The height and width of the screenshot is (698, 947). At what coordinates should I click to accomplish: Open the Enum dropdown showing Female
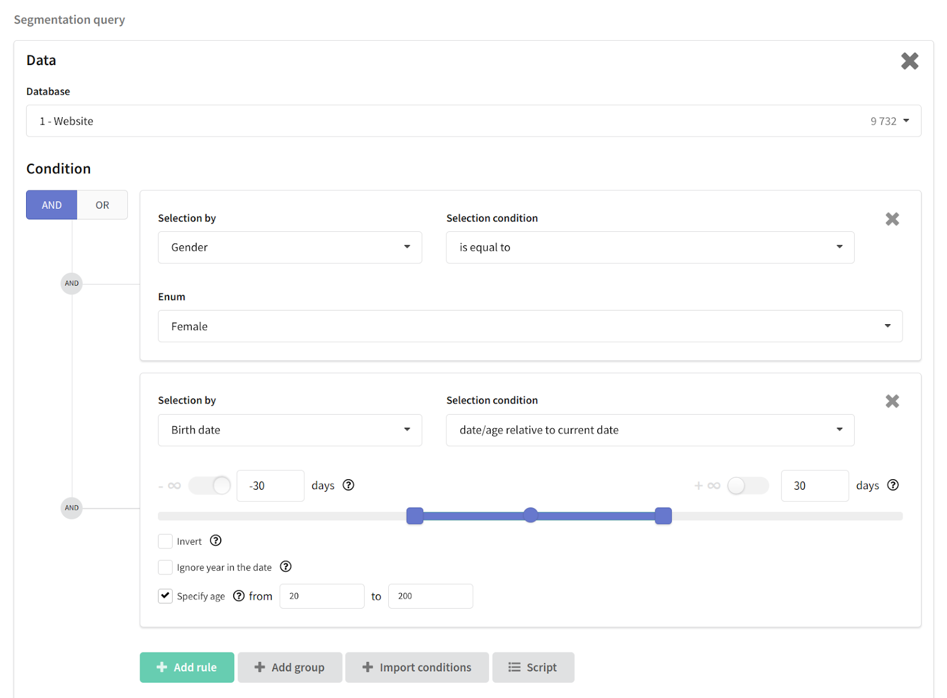click(x=530, y=326)
